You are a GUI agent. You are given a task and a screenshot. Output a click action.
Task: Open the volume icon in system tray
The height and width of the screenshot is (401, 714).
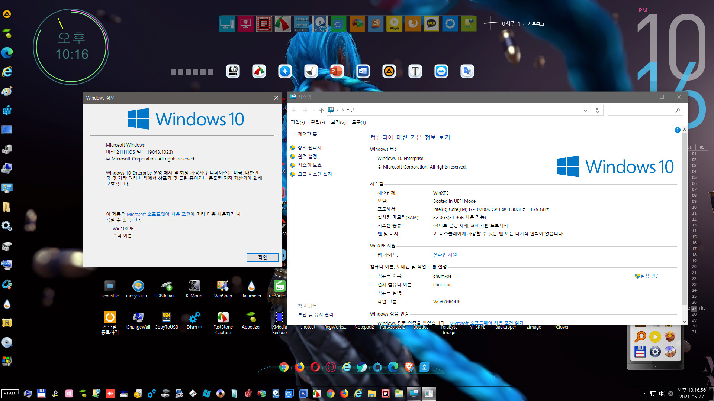coord(662,394)
